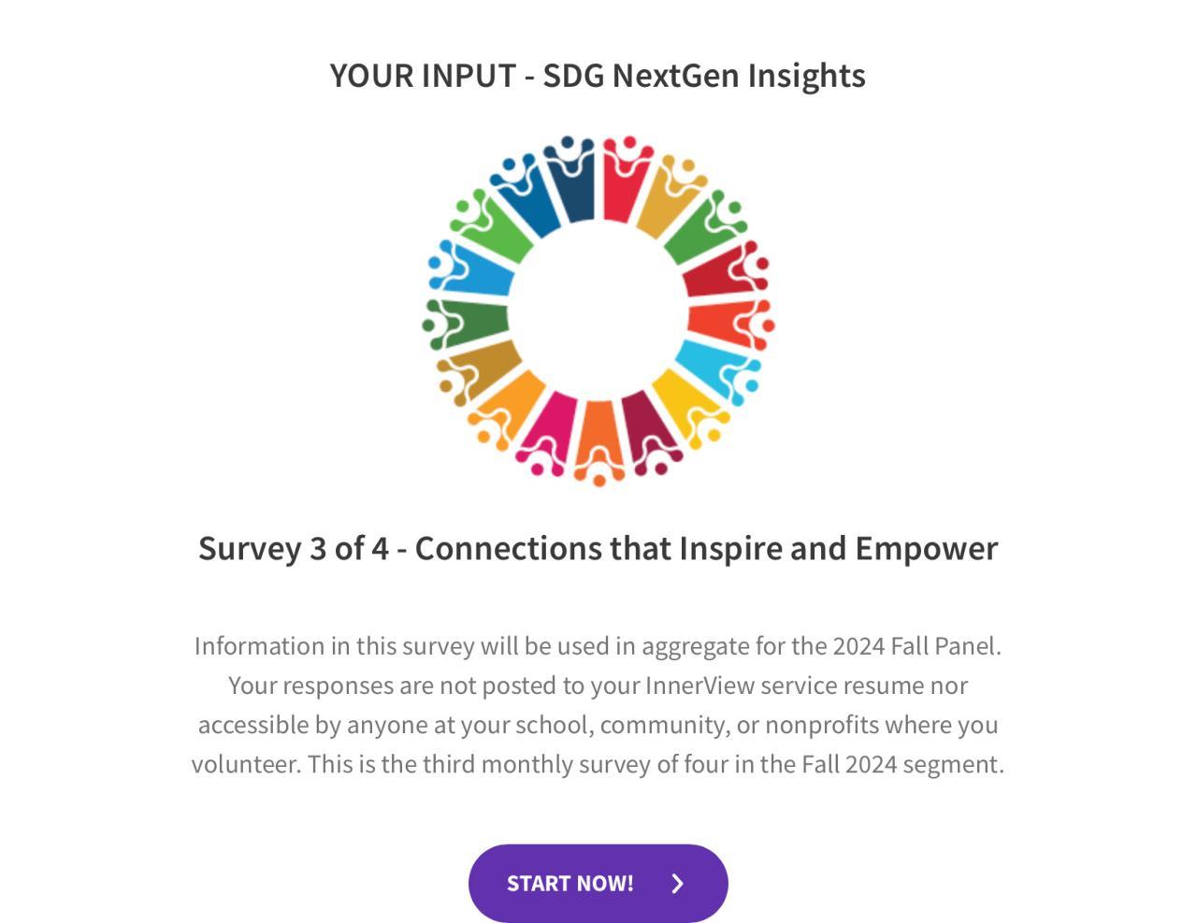
Task: Select the pure orange segment at the wheel's very bottom
Action: pos(598,433)
